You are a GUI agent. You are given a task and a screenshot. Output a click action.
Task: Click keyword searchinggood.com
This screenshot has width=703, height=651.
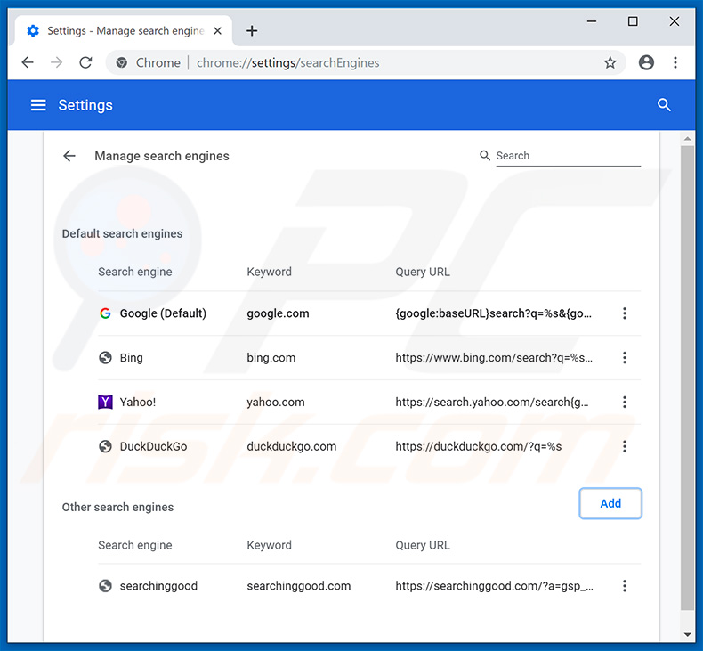point(299,586)
